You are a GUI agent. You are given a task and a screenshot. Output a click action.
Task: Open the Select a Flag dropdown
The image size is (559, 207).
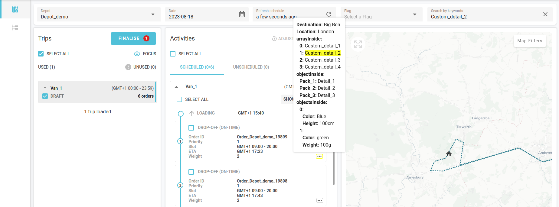point(414,15)
